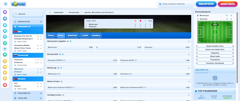Favorite the Handicap market star
240x101 pixels.
pos(61,68)
